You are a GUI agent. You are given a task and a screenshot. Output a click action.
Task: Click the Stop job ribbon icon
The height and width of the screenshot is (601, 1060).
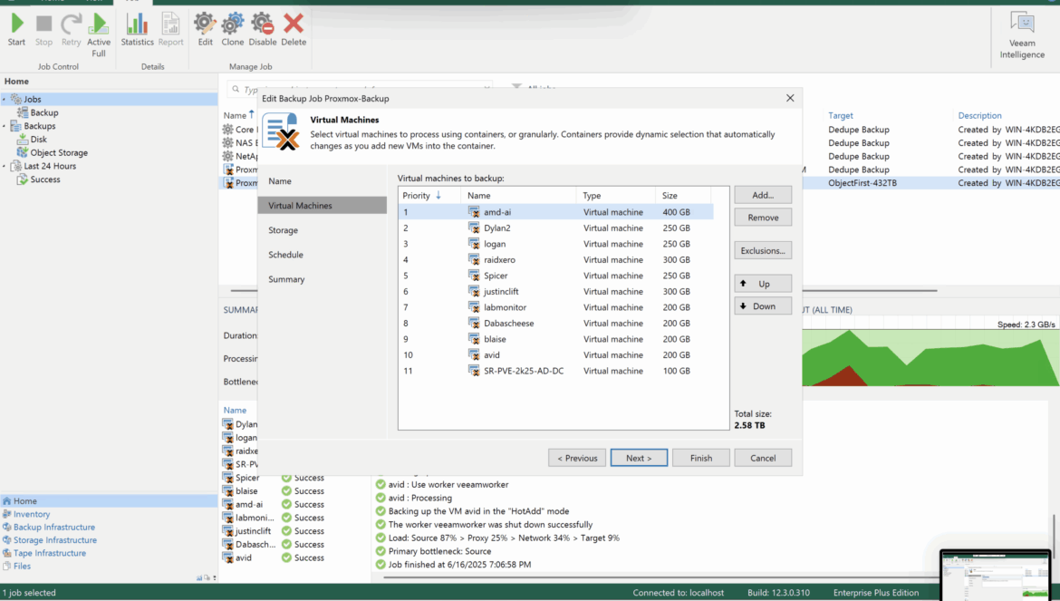(44, 30)
